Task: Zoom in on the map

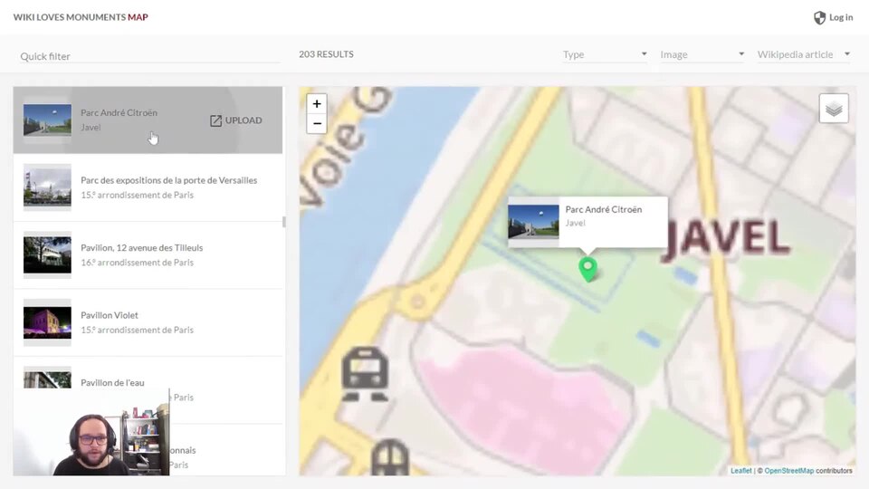Action: coord(317,103)
